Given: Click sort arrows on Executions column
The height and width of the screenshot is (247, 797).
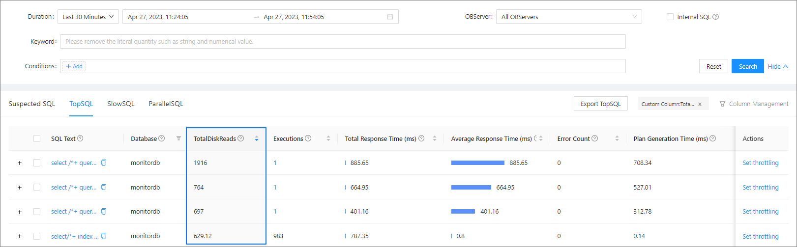Looking at the screenshot, I should (x=328, y=139).
